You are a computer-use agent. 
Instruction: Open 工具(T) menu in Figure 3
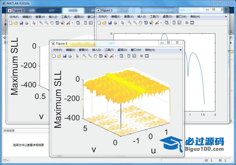109,50
